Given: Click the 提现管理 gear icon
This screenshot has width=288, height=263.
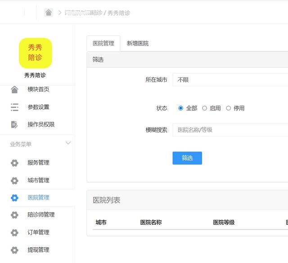Looking at the screenshot, I should pyautogui.click(x=14, y=250).
